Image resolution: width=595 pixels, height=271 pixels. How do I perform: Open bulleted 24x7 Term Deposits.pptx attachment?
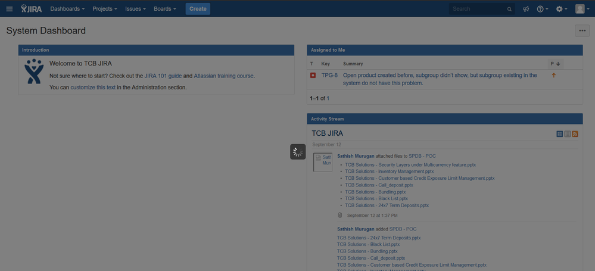click(x=387, y=205)
